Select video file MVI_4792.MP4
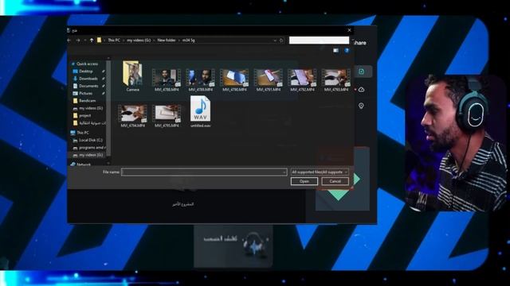Image resolution: width=510 pixels, height=286 pixels. [302, 79]
